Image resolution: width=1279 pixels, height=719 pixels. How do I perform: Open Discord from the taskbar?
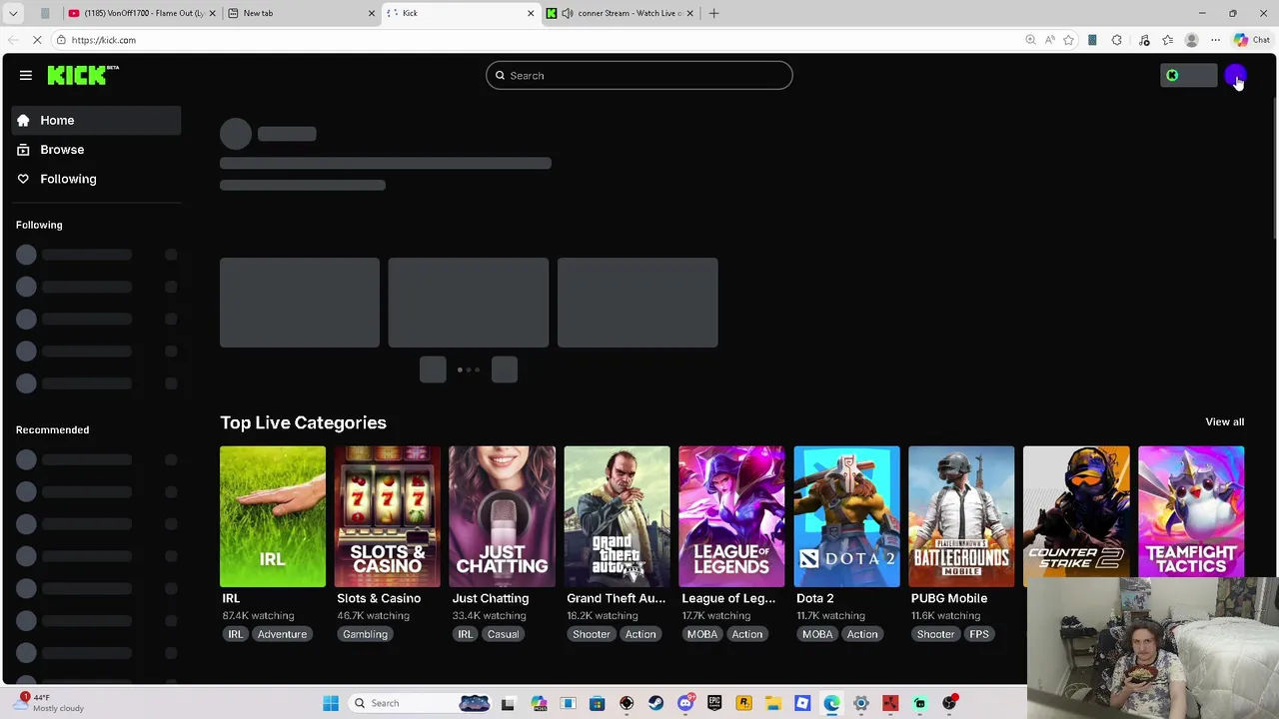[685, 703]
